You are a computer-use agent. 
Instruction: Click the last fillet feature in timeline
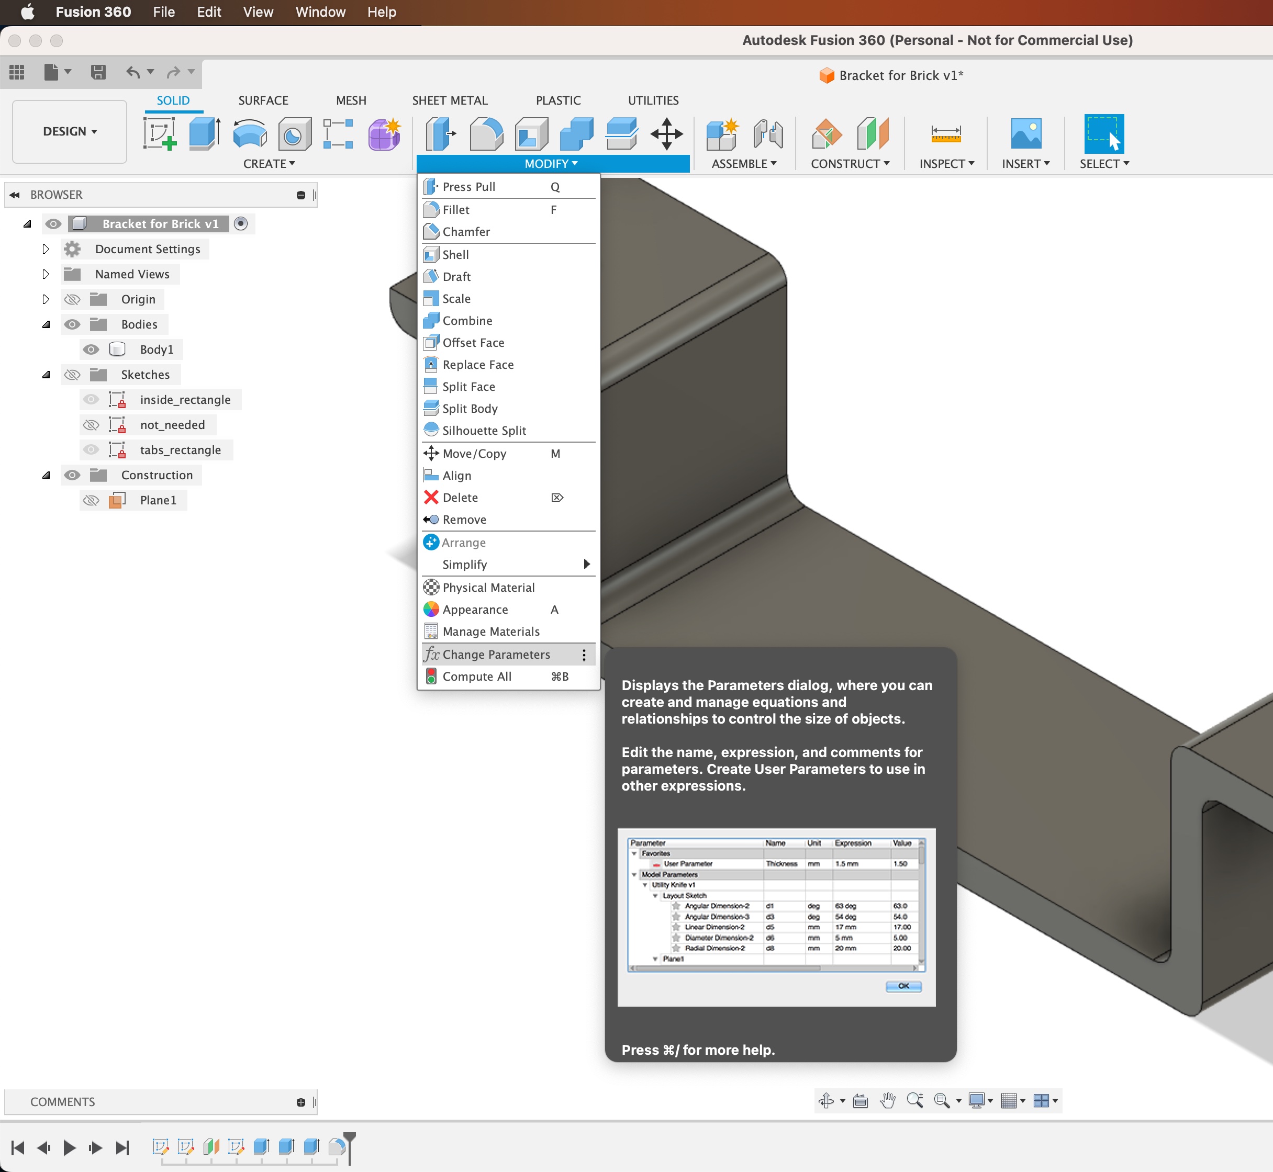coord(337,1147)
